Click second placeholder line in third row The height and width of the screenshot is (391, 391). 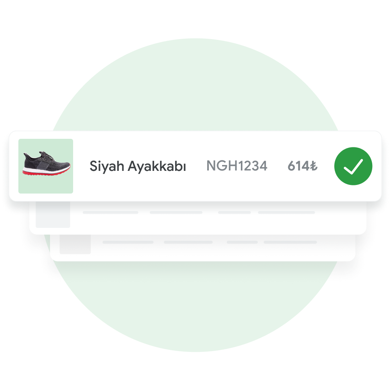click(x=188, y=242)
